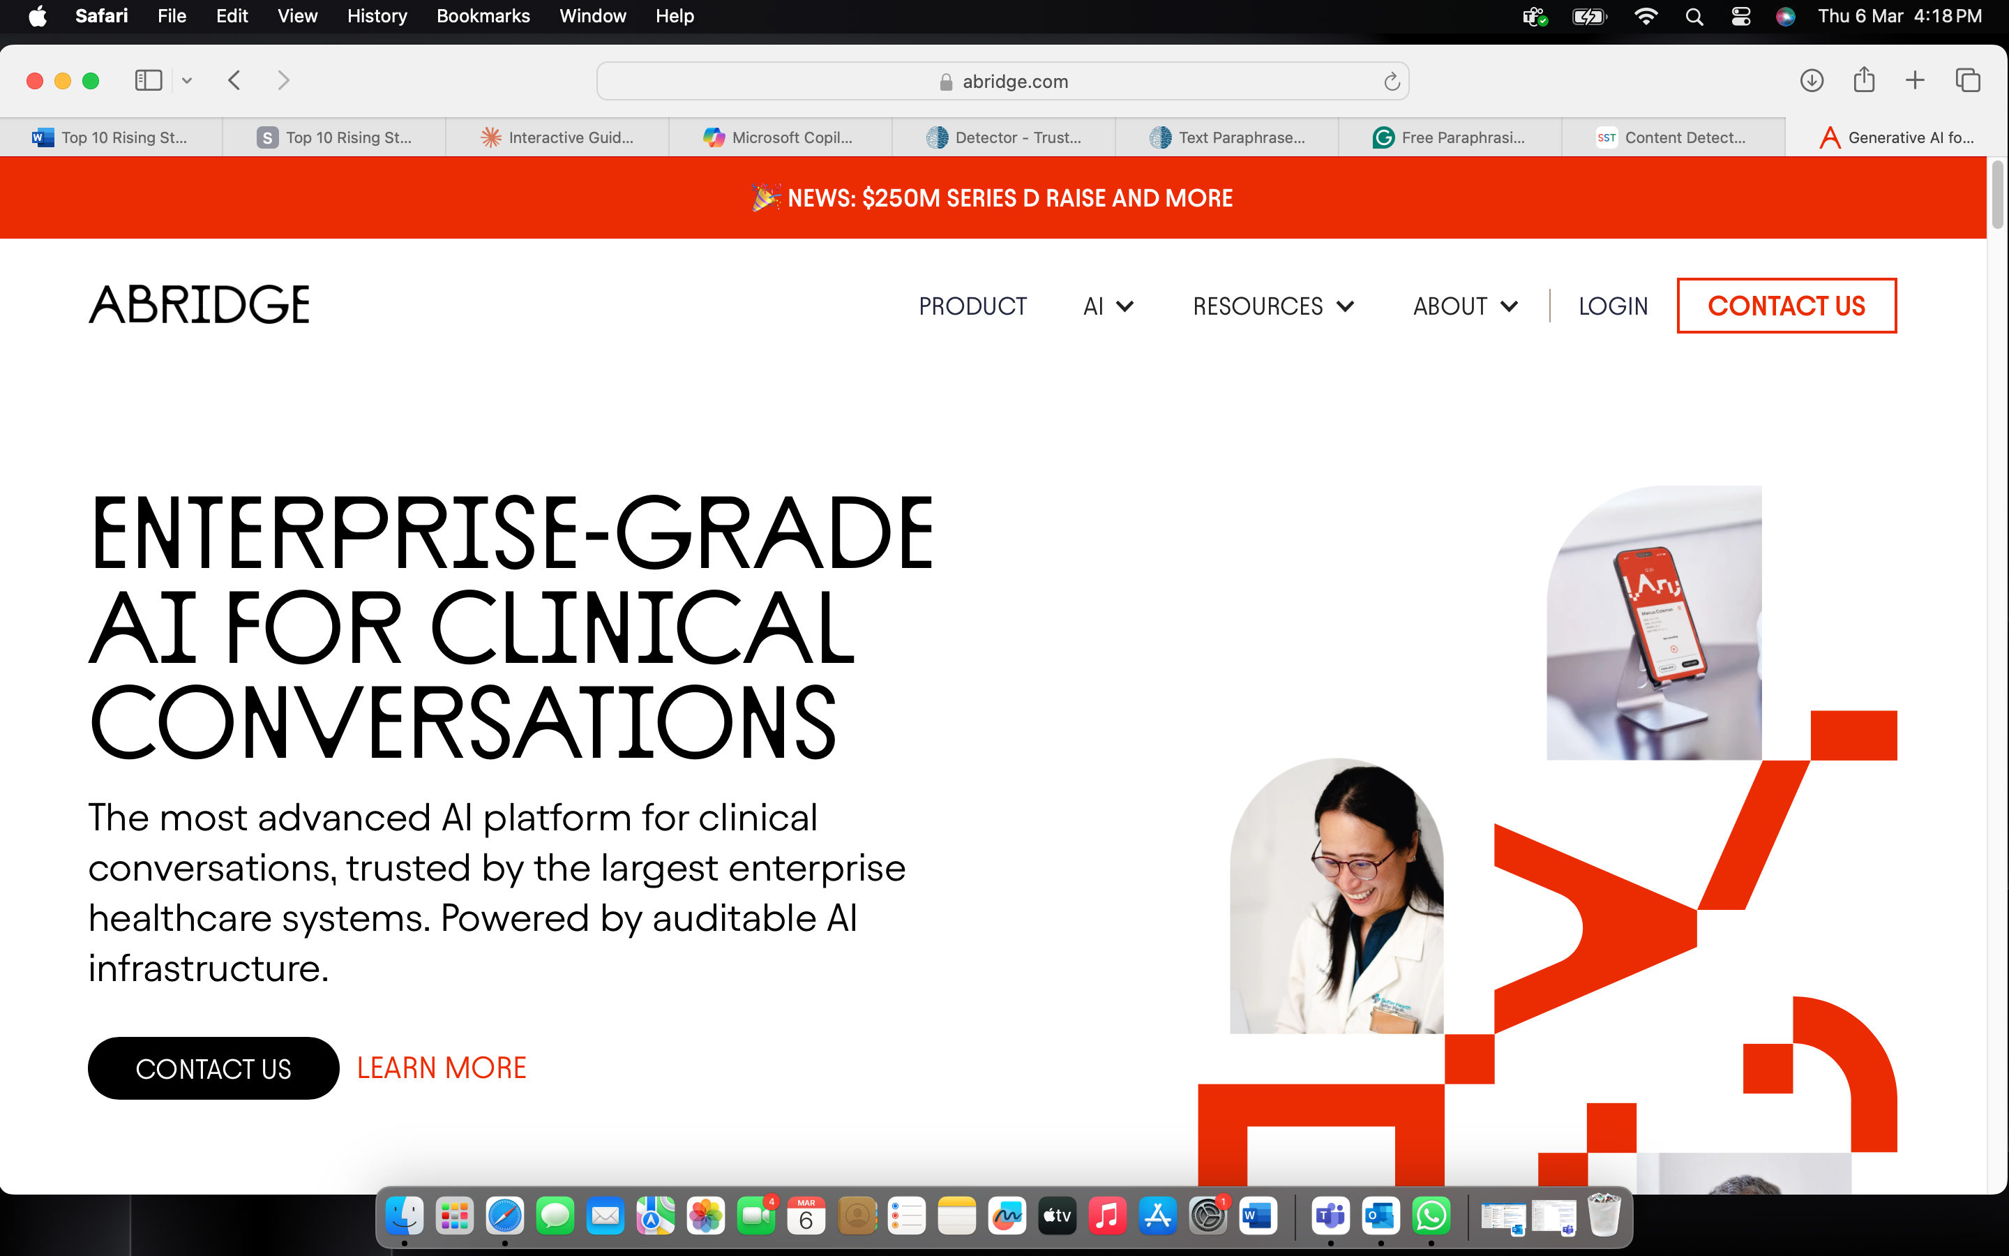Open the PRODUCT nav link

click(972, 306)
